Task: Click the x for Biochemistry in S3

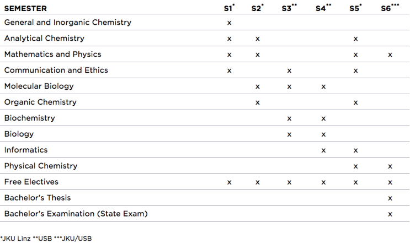Action: click(289, 118)
